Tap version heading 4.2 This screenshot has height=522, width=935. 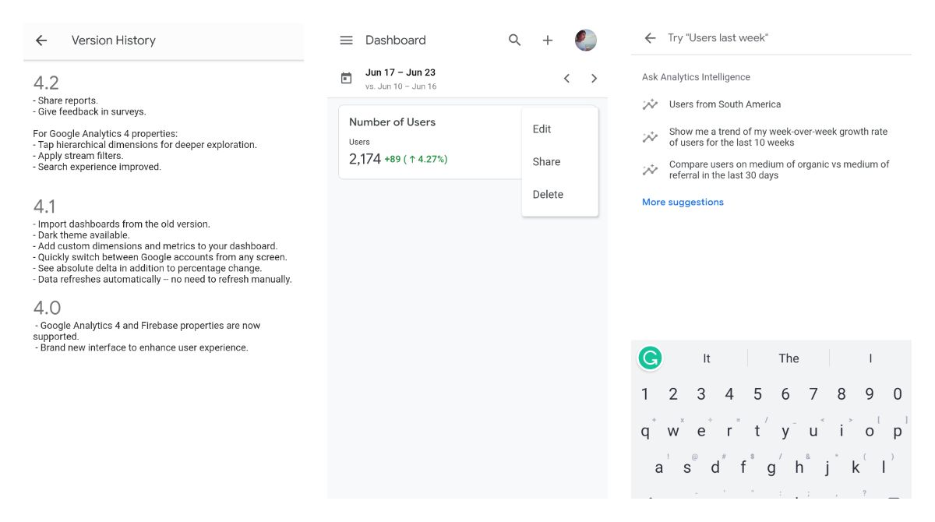tap(46, 83)
